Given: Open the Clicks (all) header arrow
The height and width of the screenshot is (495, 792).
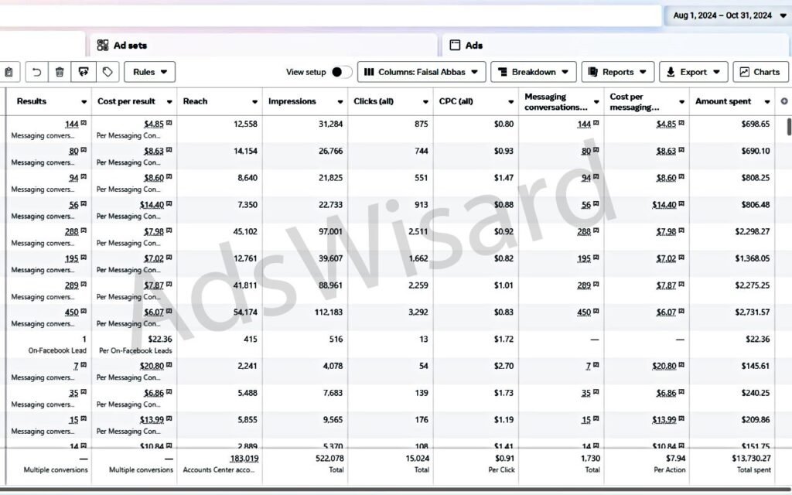Looking at the screenshot, I should 425,101.
